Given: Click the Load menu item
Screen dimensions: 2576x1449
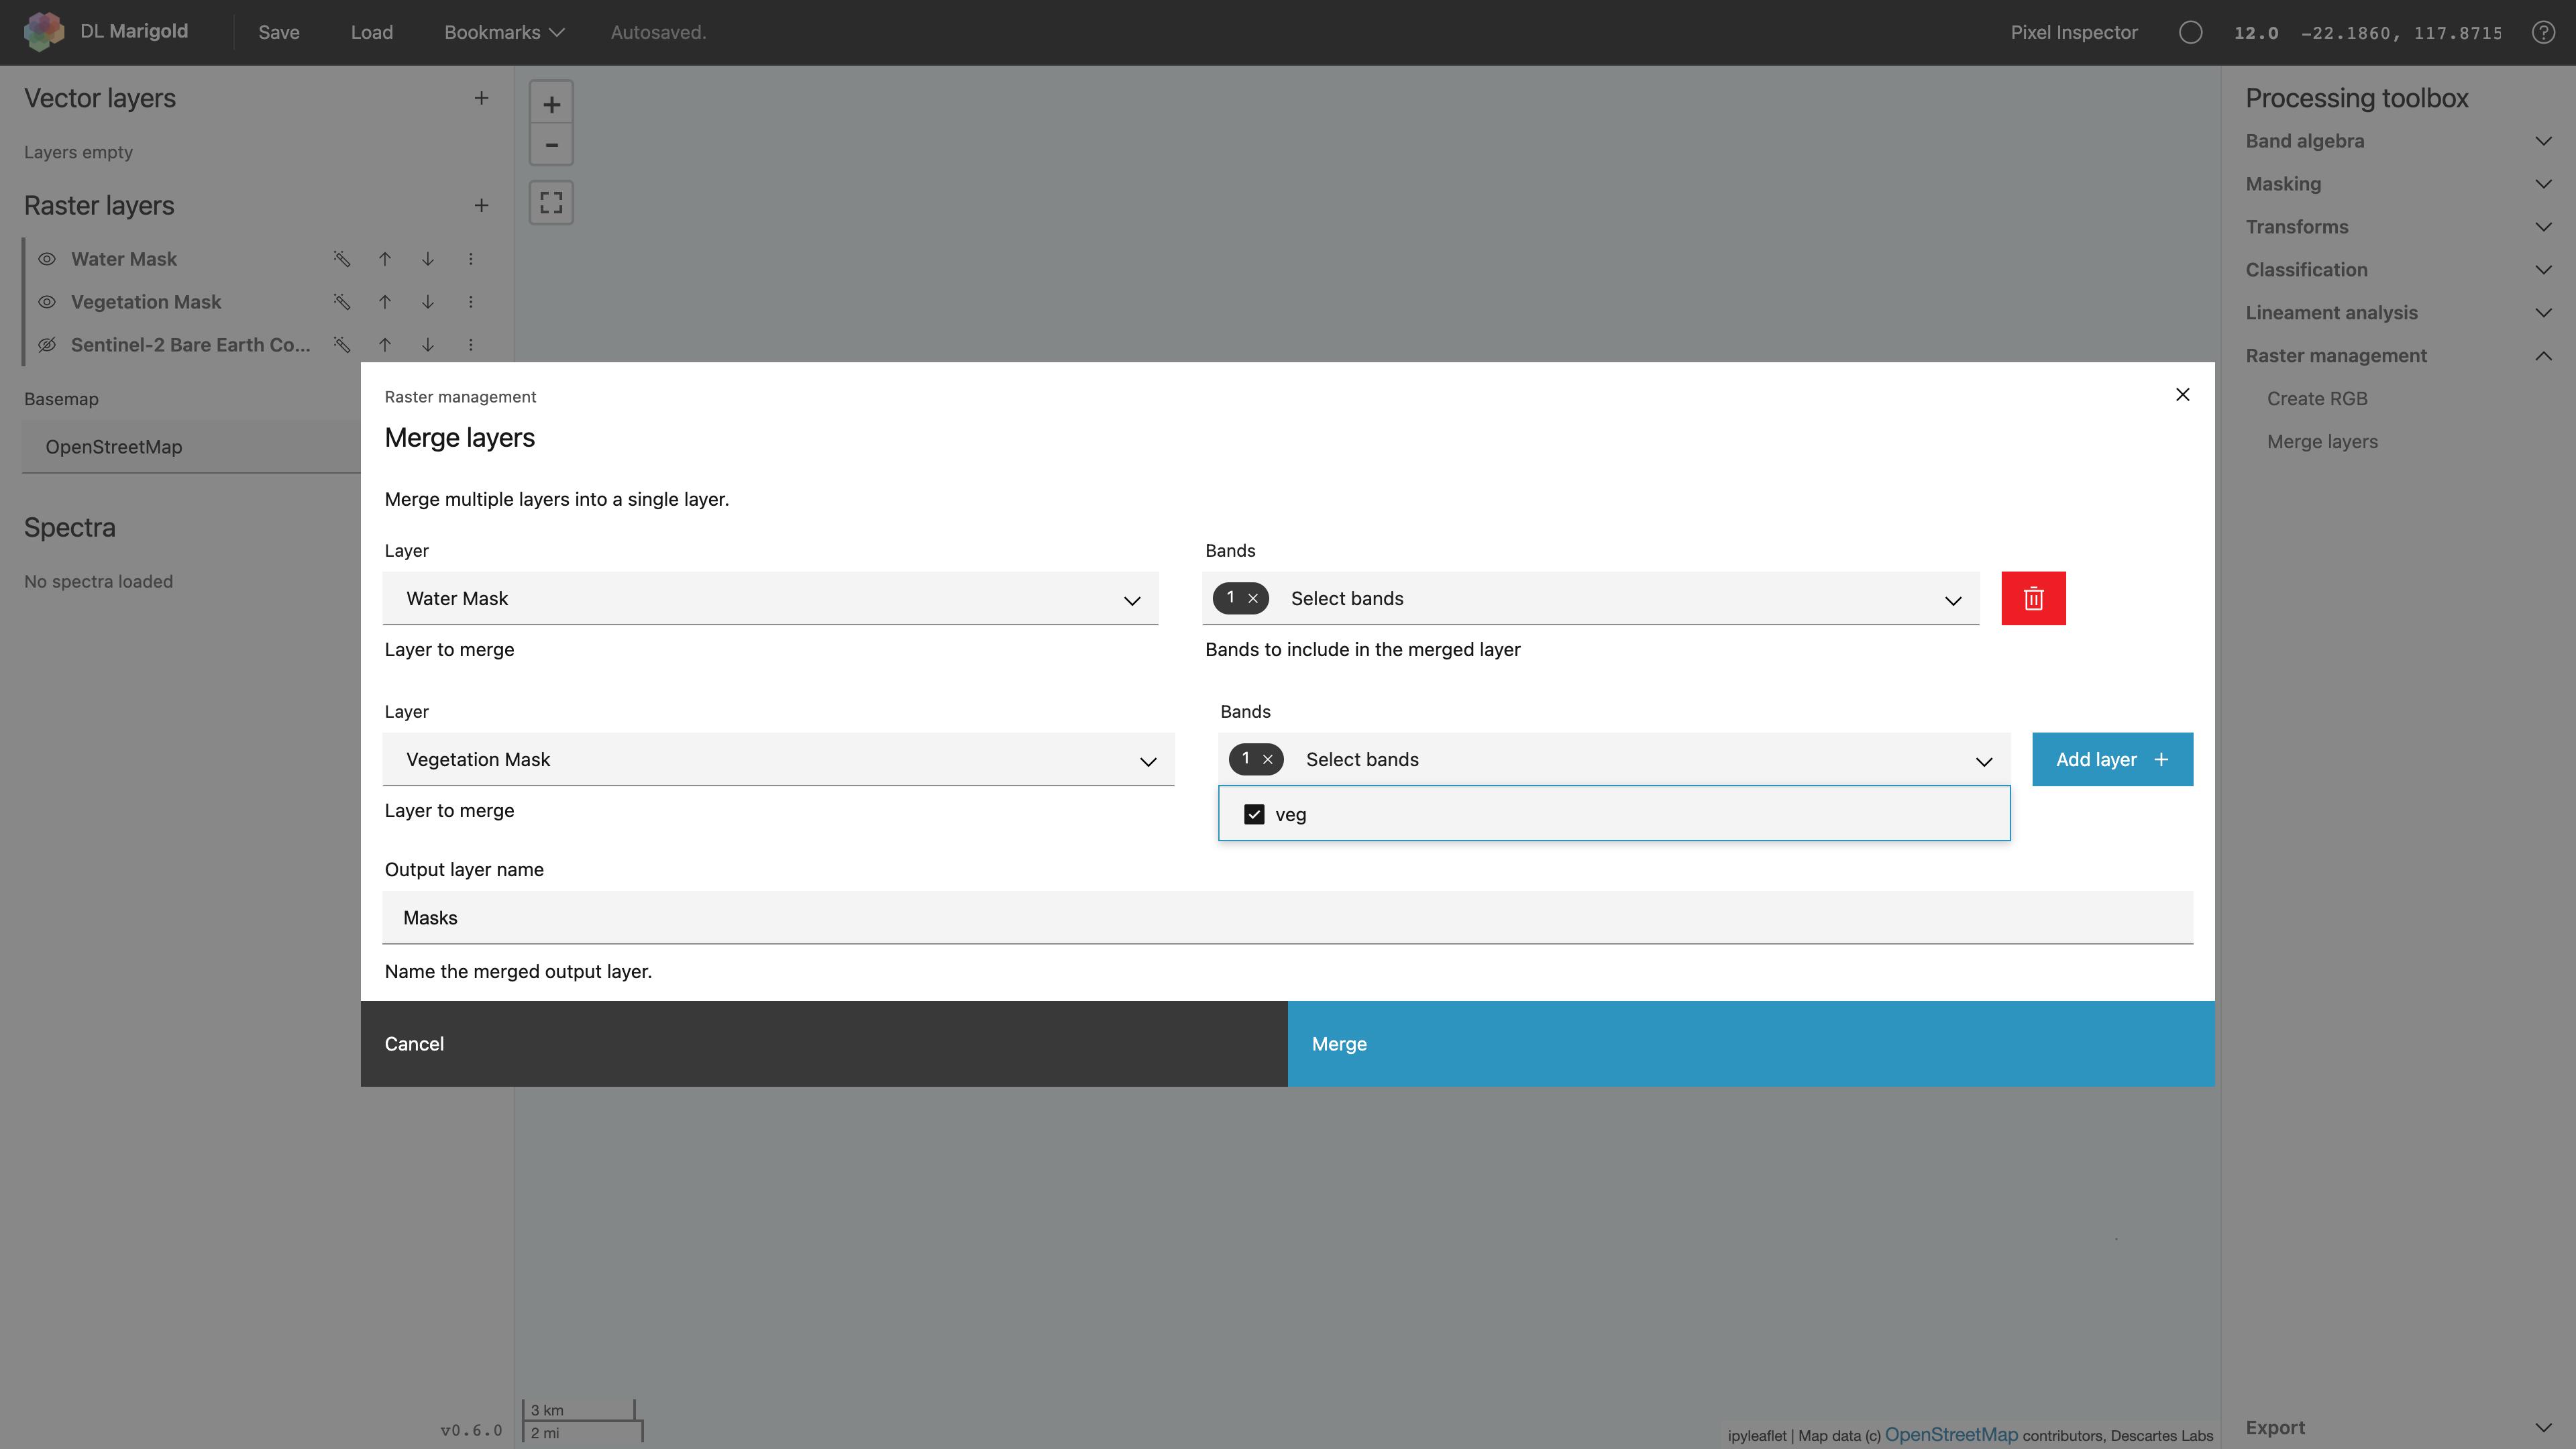Looking at the screenshot, I should click(x=371, y=32).
